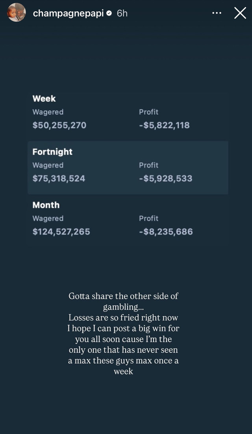Screen dimensions: 252x434
Task: Click the Fortnight wagered amount $75,318,524
Action: [x=59, y=179]
